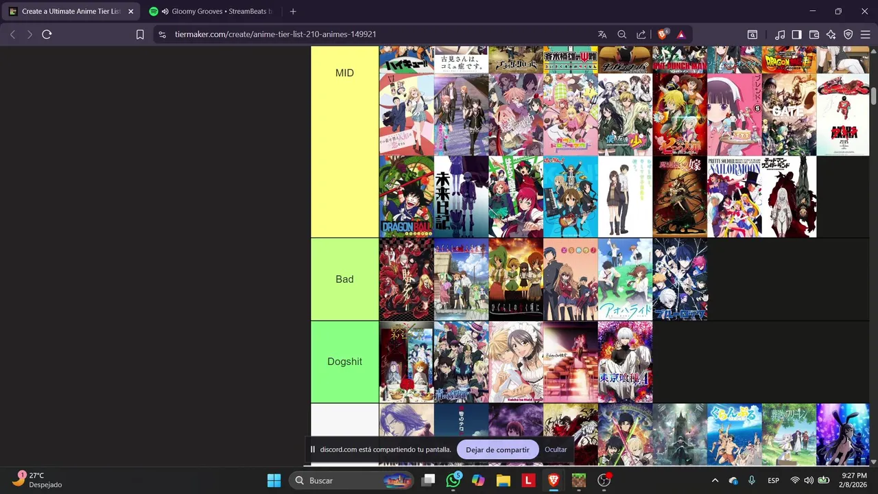Bookmark this page with the bookmark icon

[x=140, y=34]
